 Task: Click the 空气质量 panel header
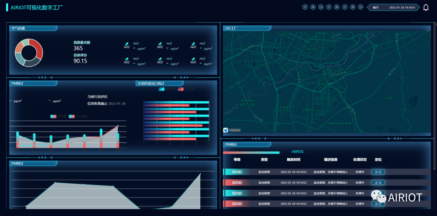34,28
